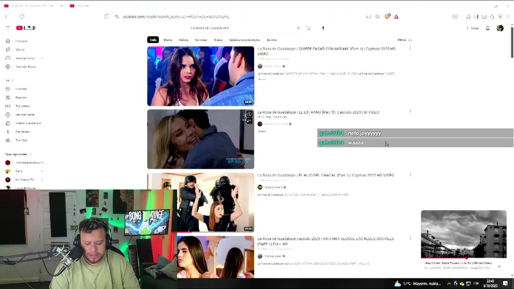Viewport: 514px width, 289px height.
Task: Reload the page
Action: tap(22, 16)
